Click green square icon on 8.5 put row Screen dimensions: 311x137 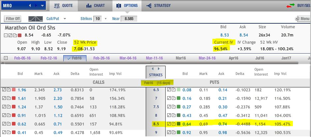click(178, 124)
